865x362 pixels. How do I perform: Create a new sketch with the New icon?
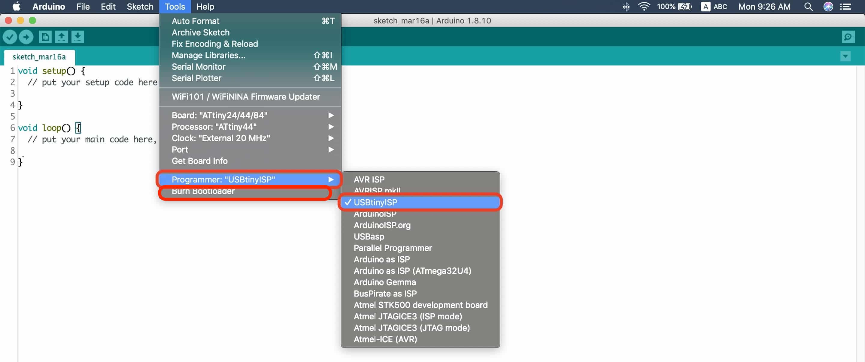click(45, 37)
